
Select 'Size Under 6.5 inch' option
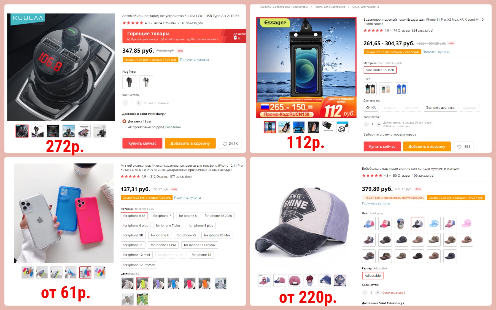click(380, 70)
